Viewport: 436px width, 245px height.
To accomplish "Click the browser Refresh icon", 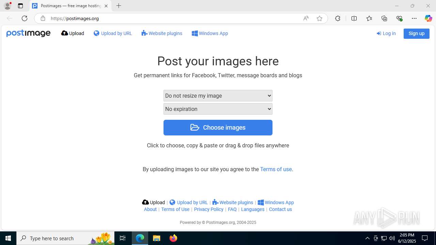I will point(25,18).
